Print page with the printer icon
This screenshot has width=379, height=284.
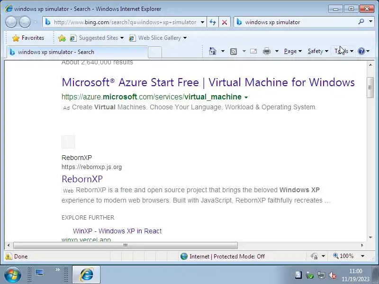pyautogui.click(x=267, y=51)
